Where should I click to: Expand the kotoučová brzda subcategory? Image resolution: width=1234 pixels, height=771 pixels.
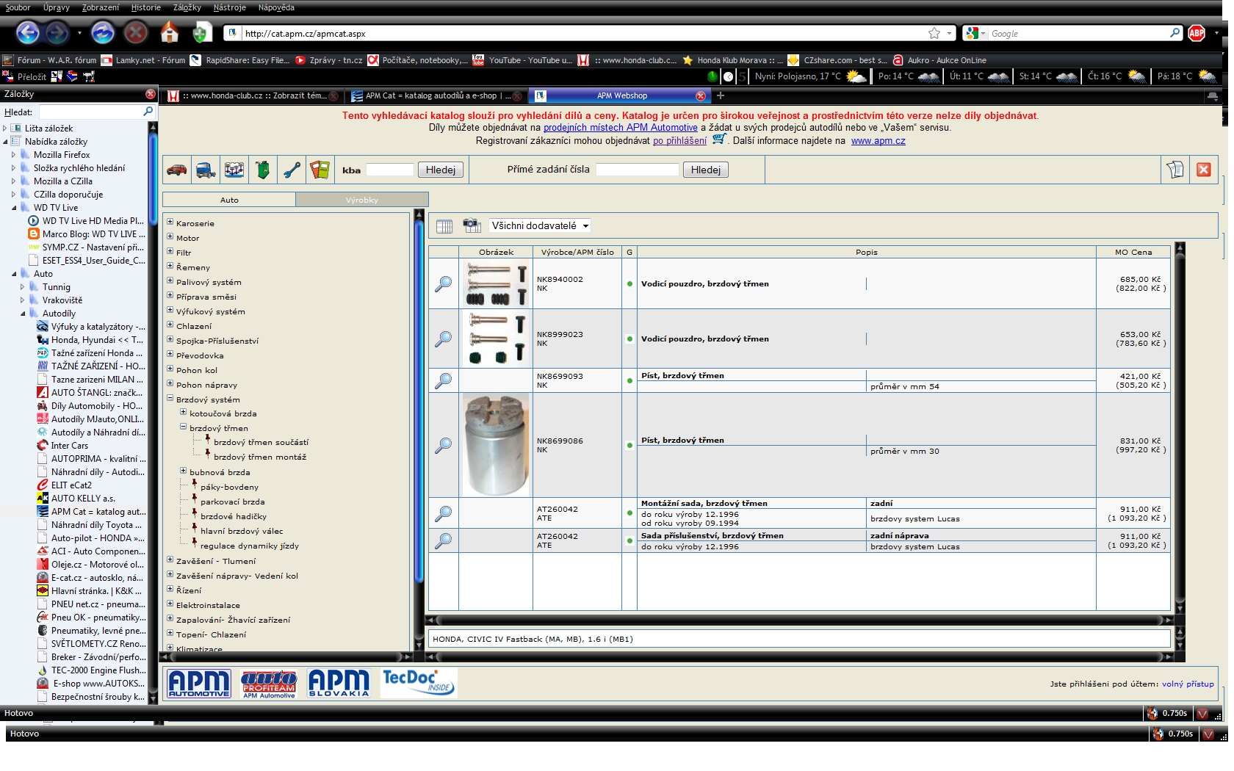[x=184, y=413]
